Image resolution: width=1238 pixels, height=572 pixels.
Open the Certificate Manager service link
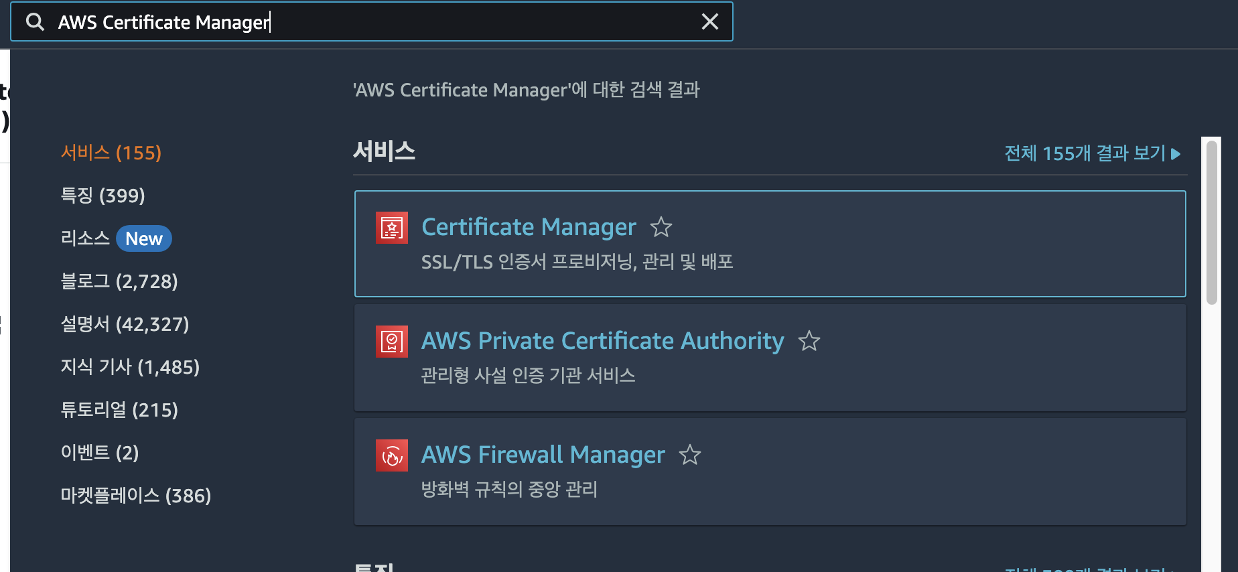coord(529,227)
